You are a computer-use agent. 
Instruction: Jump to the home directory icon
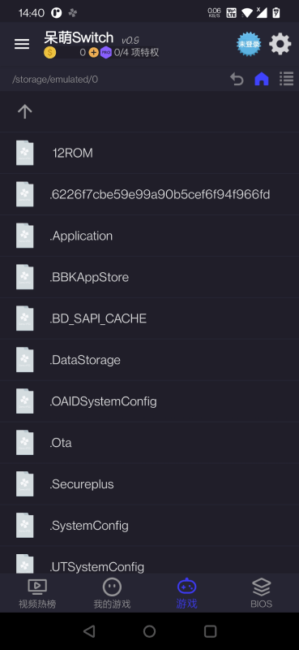click(x=262, y=79)
